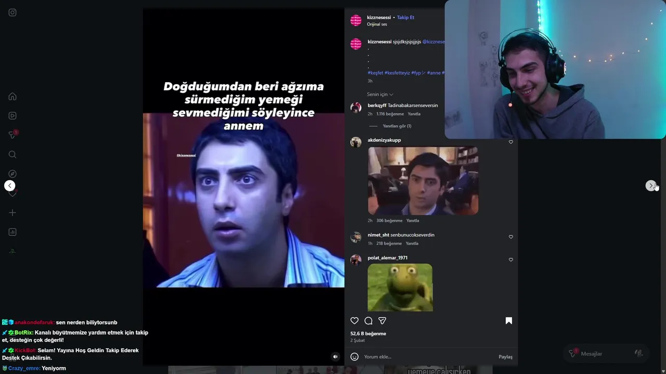Open the 2 Şubat post date

pyautogui.click(x=357, y=340)
